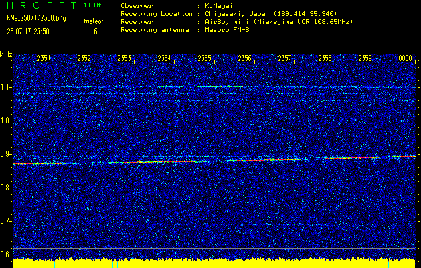Select the Chigasaki, Japan coordinates text
Image resolution: width=421 pixels, height=268 pixels.
271,14
